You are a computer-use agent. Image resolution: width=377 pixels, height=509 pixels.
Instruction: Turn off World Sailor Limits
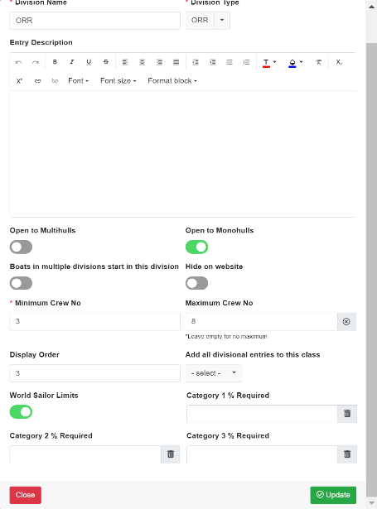pyautogui.click(x=21, y=412)
